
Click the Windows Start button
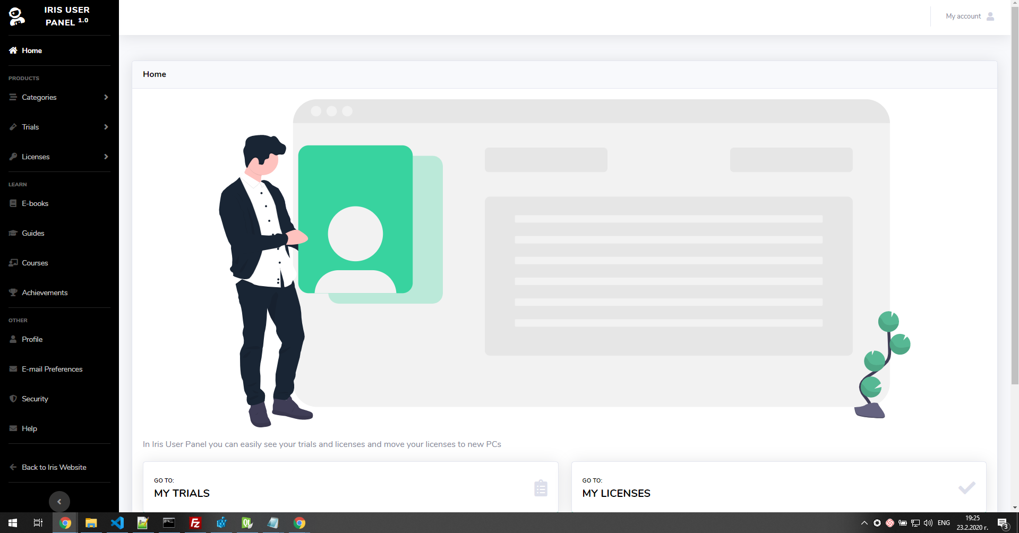coord(13,523)
